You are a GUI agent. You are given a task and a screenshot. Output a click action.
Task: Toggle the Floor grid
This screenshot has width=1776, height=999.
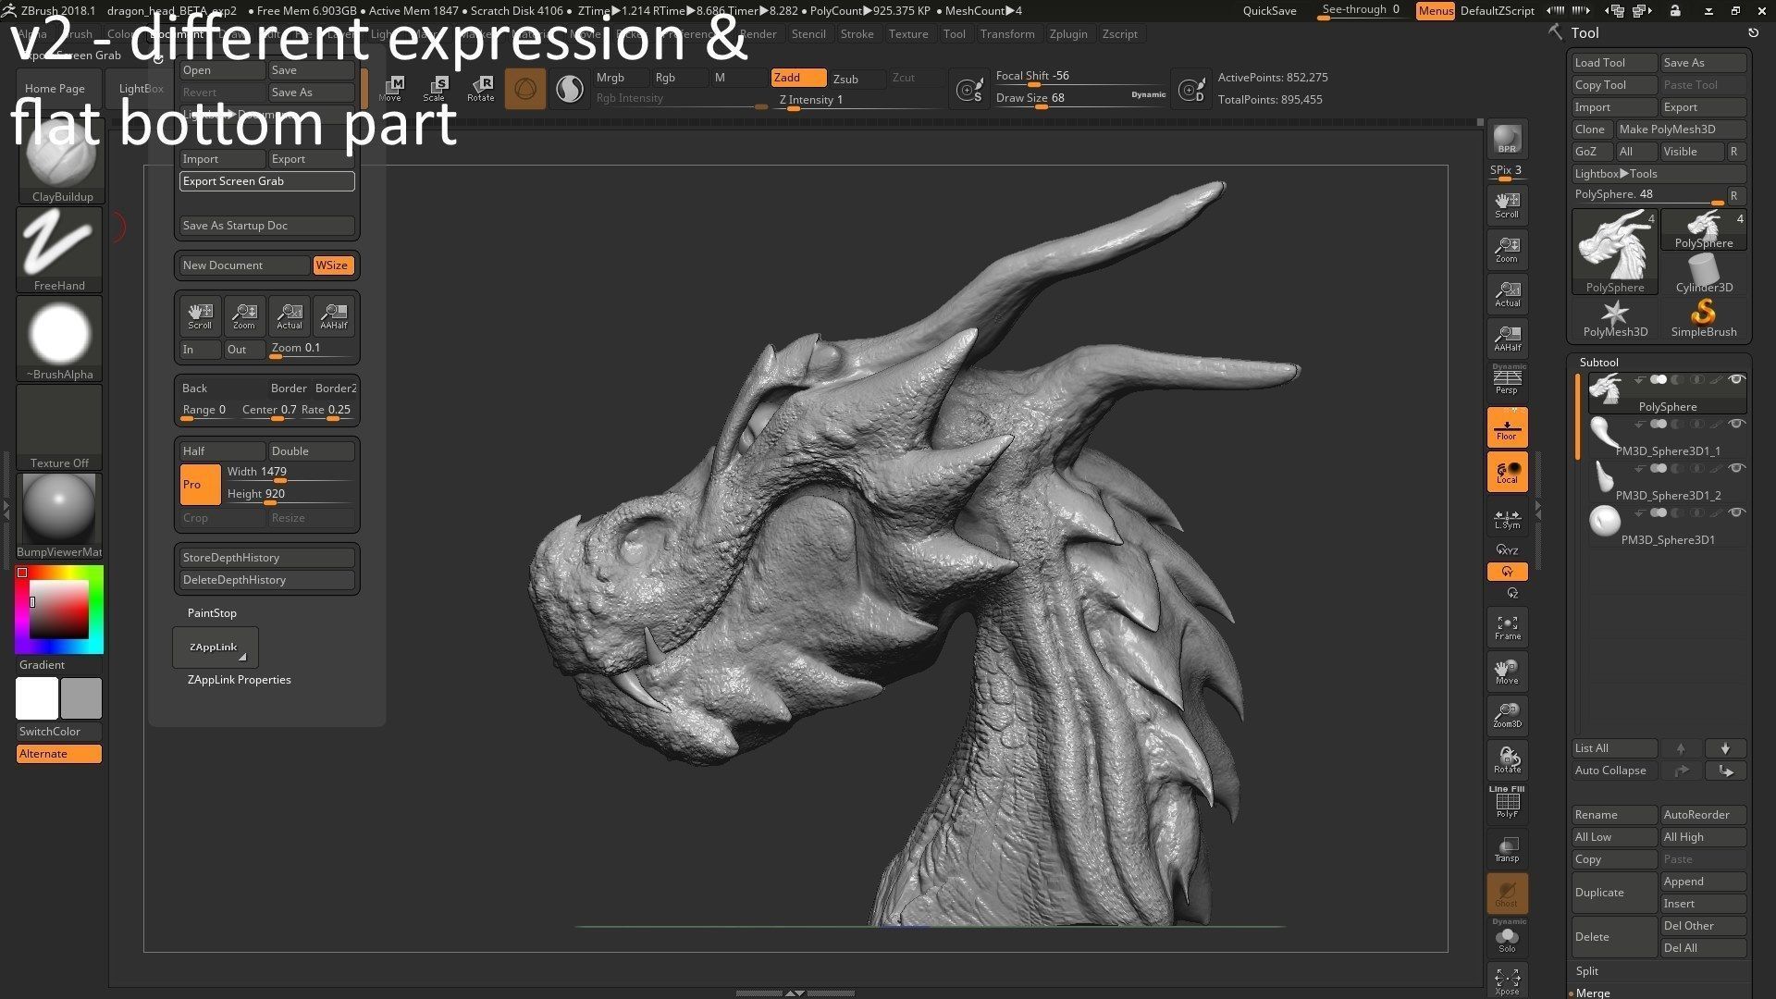coord(1507,427)
